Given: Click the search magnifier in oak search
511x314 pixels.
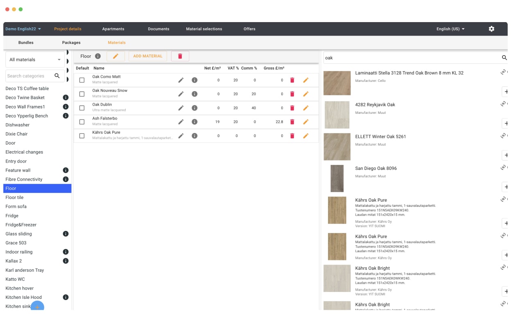Looking at the screenshot, I should coord(504,58).
